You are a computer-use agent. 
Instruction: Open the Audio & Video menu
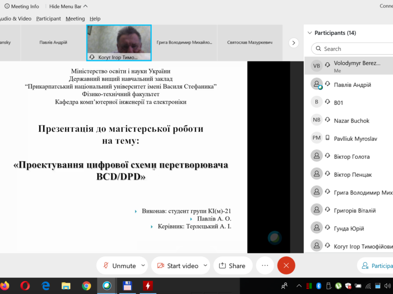(15, 19)
